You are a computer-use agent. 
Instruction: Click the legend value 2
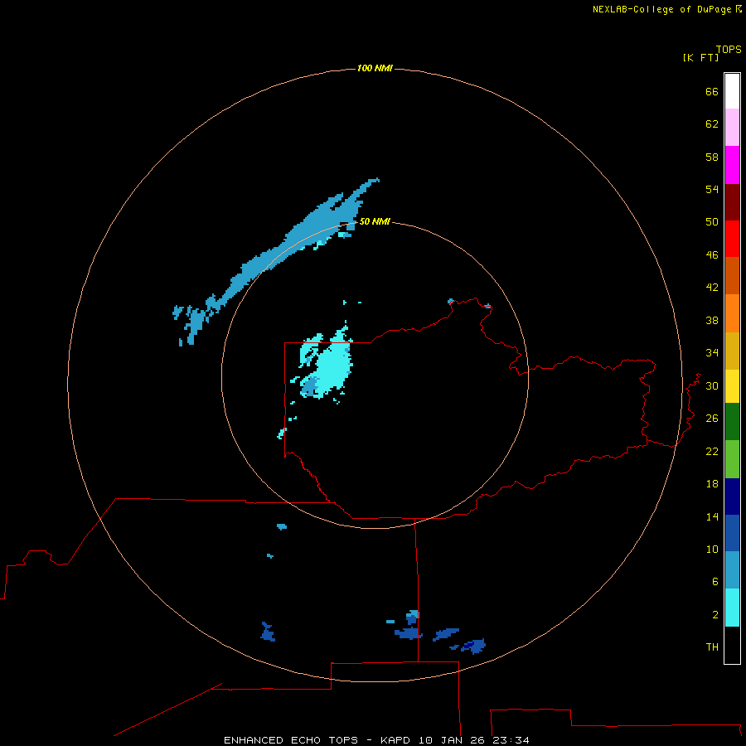[x=715, y=615]
